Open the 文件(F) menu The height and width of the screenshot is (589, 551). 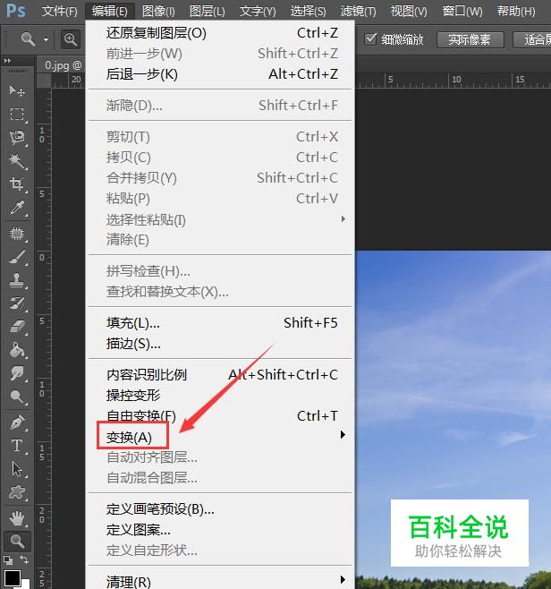[60, 11]
